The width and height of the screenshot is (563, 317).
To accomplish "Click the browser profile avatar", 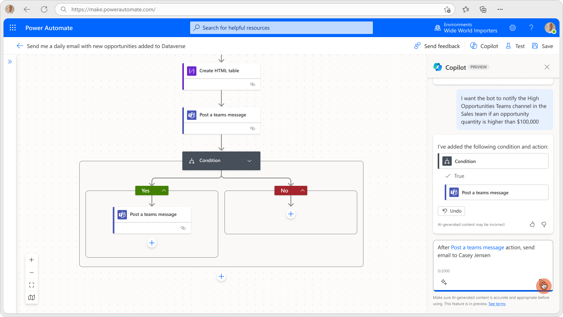I will click(x=10, y=9).
